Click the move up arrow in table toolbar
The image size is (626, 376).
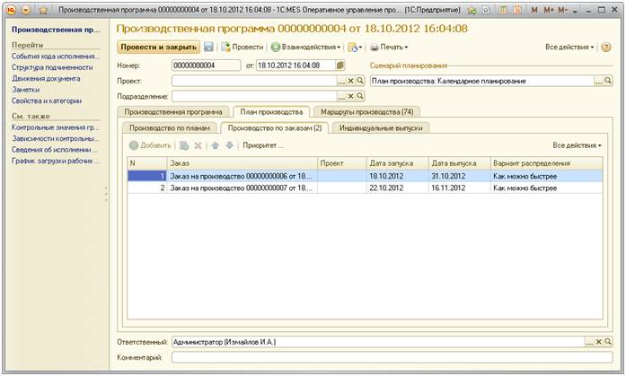[x=215, y=144]
